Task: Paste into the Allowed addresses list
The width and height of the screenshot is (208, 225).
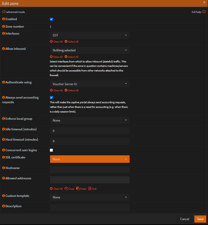Action: (x=81, y=189)
